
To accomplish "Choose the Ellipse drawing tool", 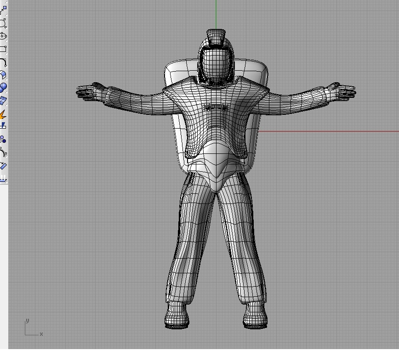I will click(x=3, y=36).
